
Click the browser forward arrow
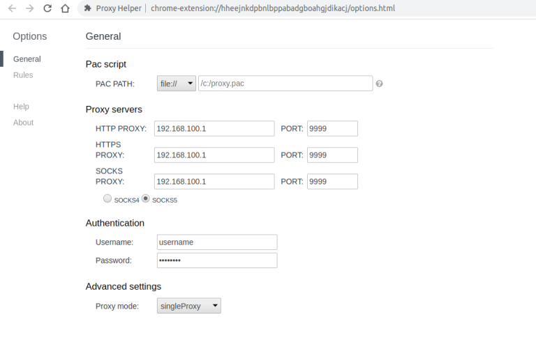[30, 8]
